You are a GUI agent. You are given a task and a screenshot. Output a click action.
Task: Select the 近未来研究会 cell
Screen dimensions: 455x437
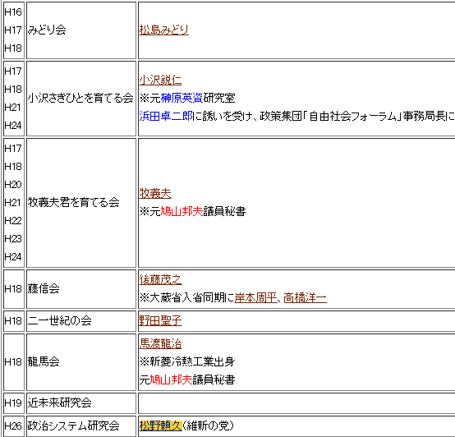coord(81,403)
